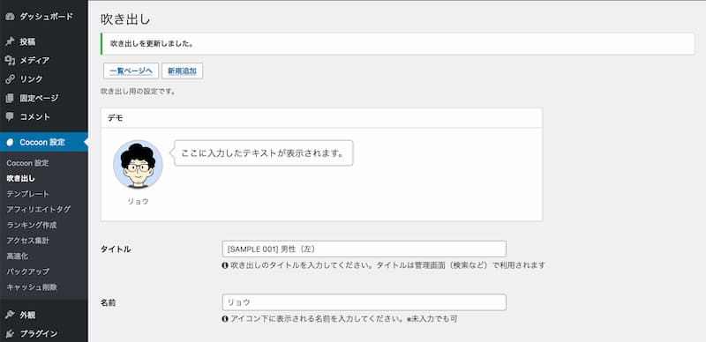Go to バックアップ submenu
The image size is (706, 342).
28,271
